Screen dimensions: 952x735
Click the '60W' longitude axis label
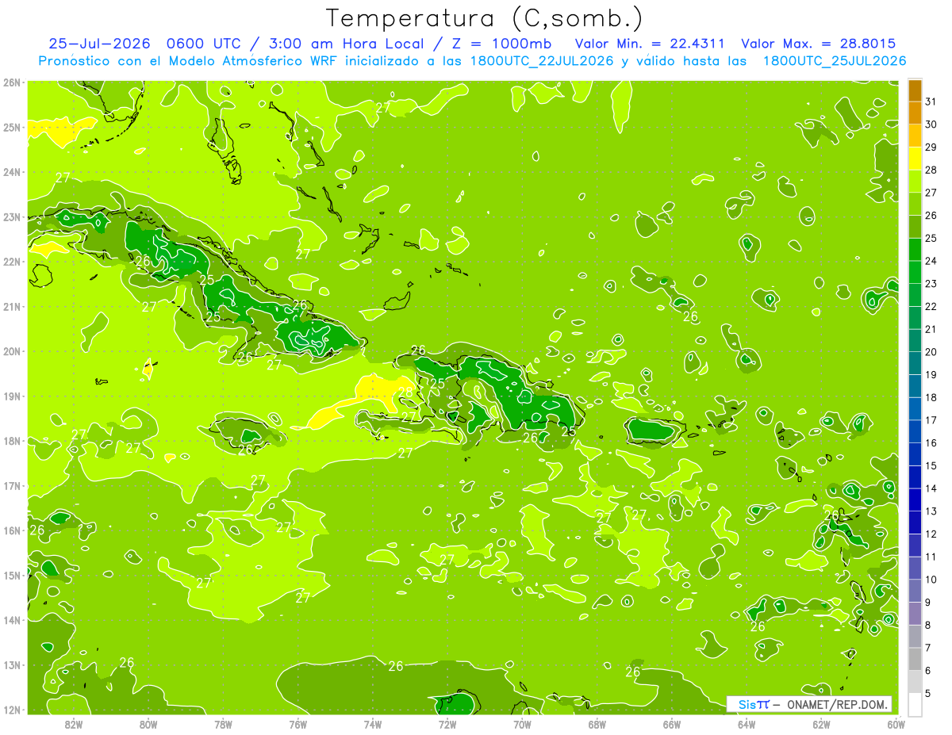click(x=895, y=724)
